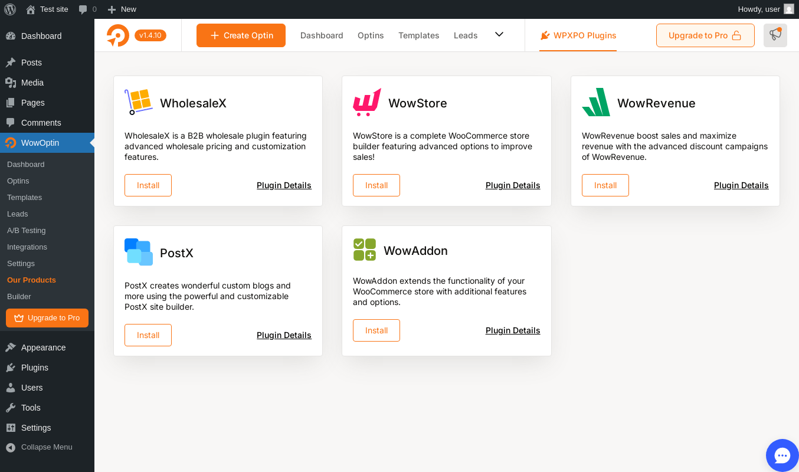Collapse the admin sidebar menu

click(x=47, y=447)
